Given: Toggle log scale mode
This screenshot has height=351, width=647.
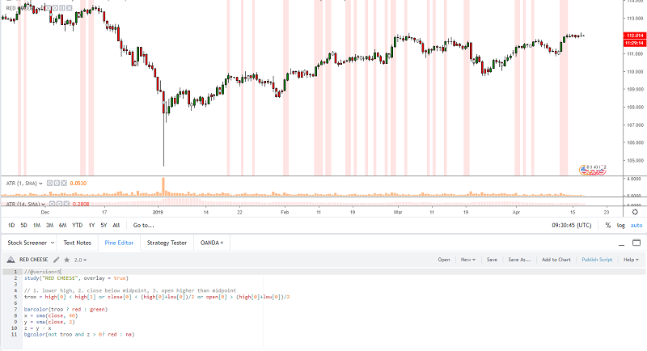Looking at the screenshot, I should click(620, 225).
